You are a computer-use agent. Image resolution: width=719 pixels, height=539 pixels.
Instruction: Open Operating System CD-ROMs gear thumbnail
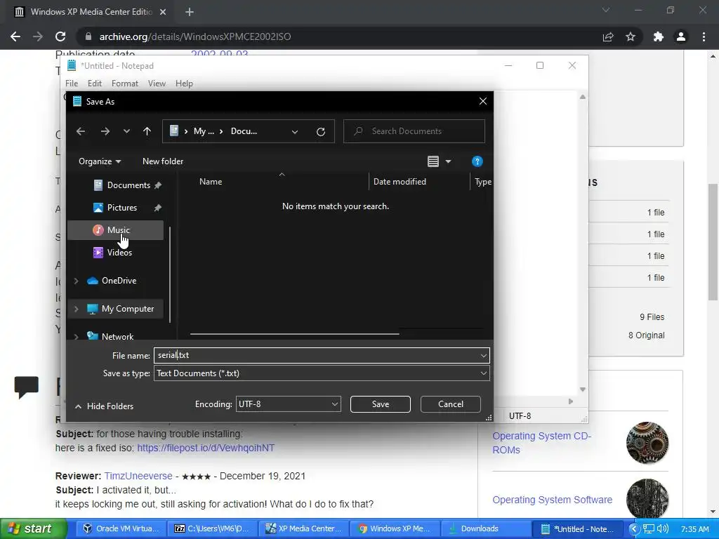tap(647, 443)
